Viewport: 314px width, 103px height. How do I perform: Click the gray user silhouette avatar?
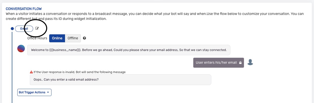click(x=250, y=62)
